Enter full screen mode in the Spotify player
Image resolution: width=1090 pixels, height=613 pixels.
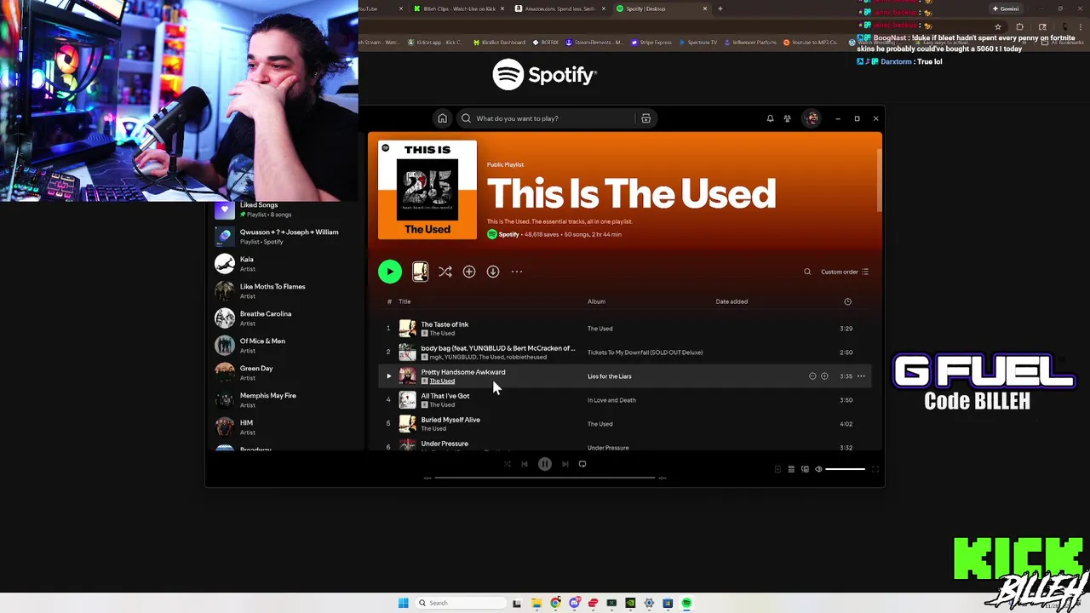click(x=875, y=469)
